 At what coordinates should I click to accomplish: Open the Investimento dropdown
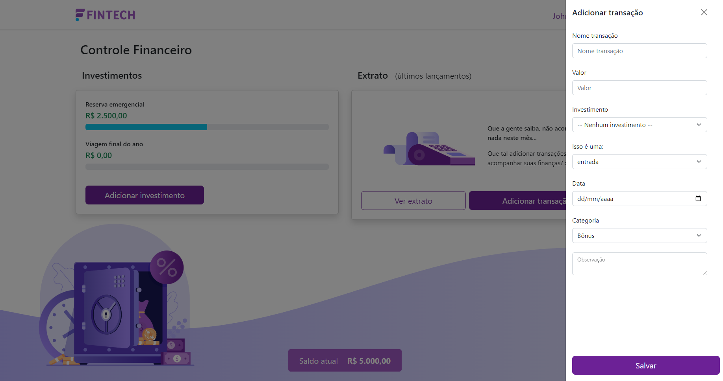(x=639, y=125)
